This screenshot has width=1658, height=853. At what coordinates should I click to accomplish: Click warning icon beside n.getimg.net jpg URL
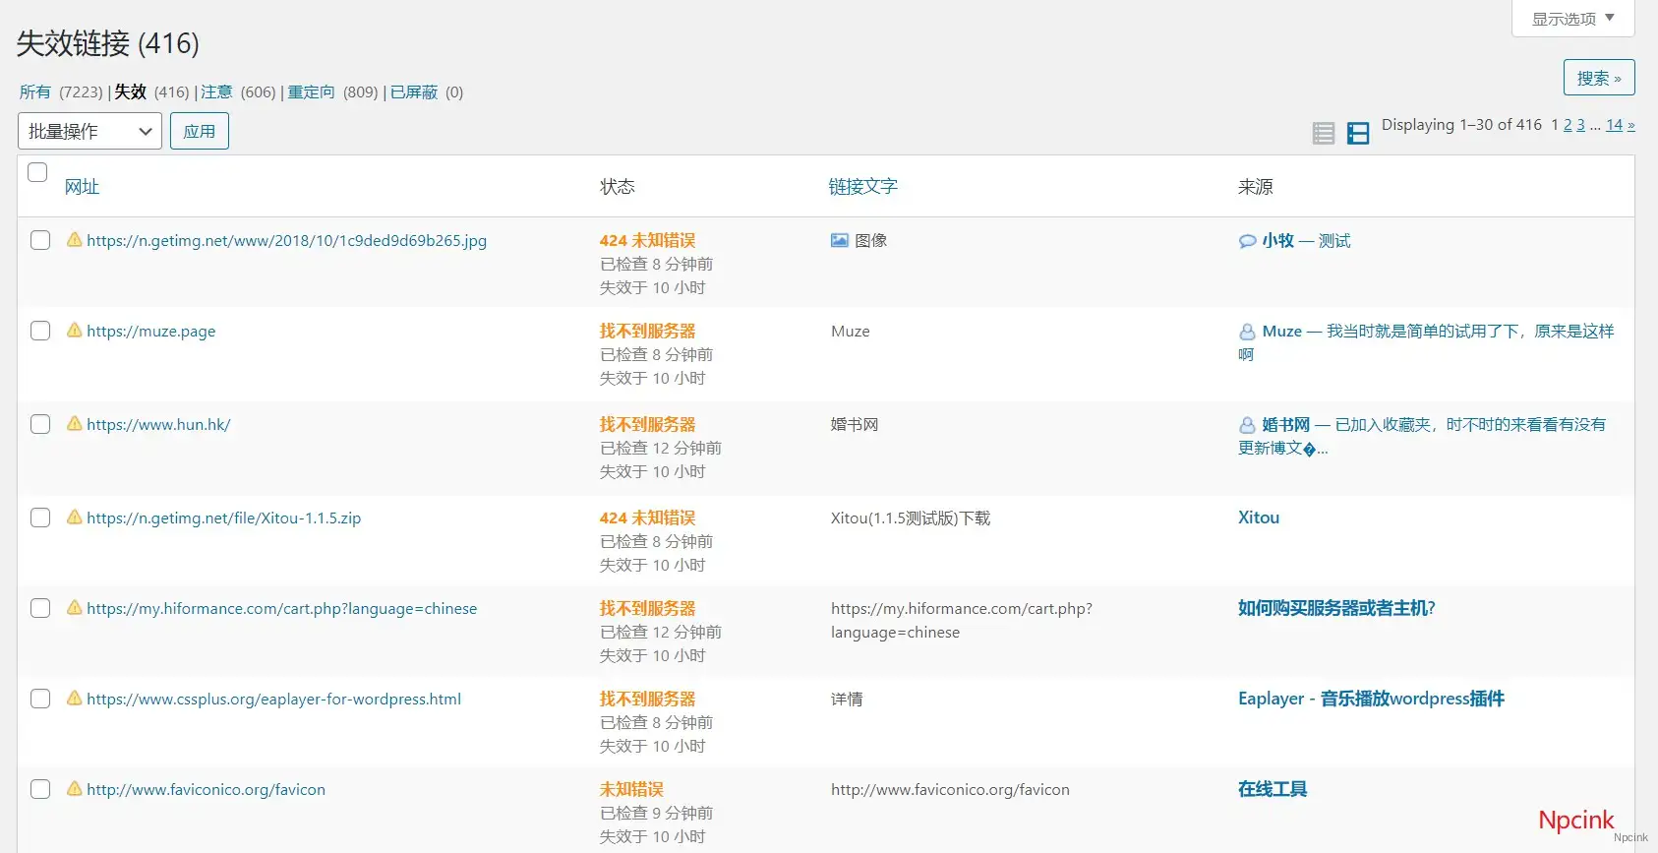tap(74, 239)
